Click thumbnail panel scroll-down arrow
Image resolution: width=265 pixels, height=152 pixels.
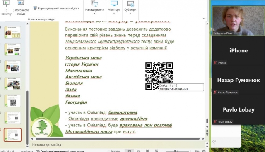coord(27,146)
